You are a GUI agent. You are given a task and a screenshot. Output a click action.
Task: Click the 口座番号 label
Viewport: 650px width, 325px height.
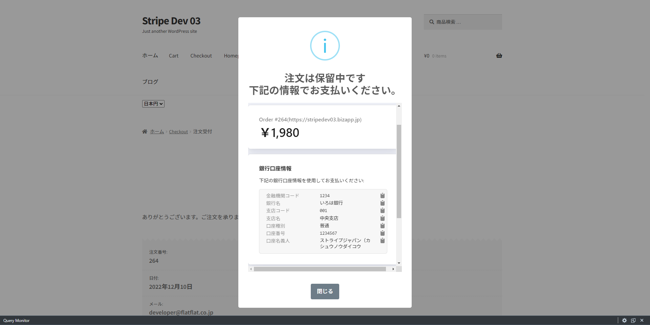coord(276,233)
